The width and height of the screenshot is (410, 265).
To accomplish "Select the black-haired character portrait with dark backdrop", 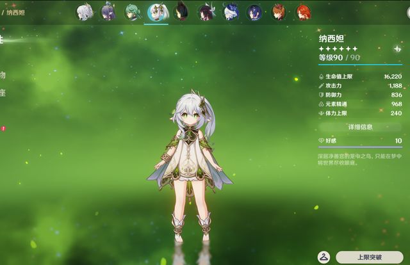I will [181, 12].
